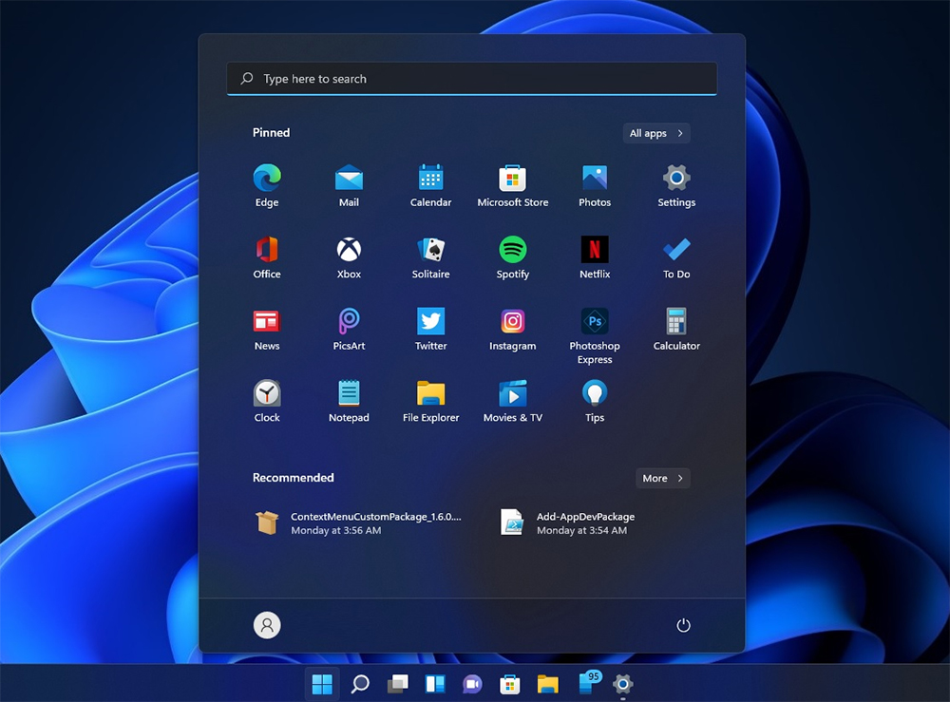Click the Type here to search field

tap(471, 79)
